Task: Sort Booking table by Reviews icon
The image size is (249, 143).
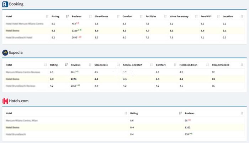Action: (90, 16)
